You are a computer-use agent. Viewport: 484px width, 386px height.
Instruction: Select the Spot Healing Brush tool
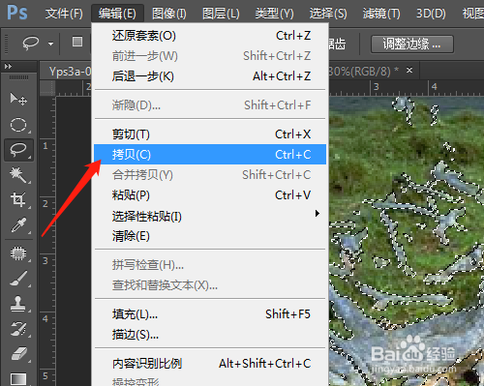pos(18,253)
